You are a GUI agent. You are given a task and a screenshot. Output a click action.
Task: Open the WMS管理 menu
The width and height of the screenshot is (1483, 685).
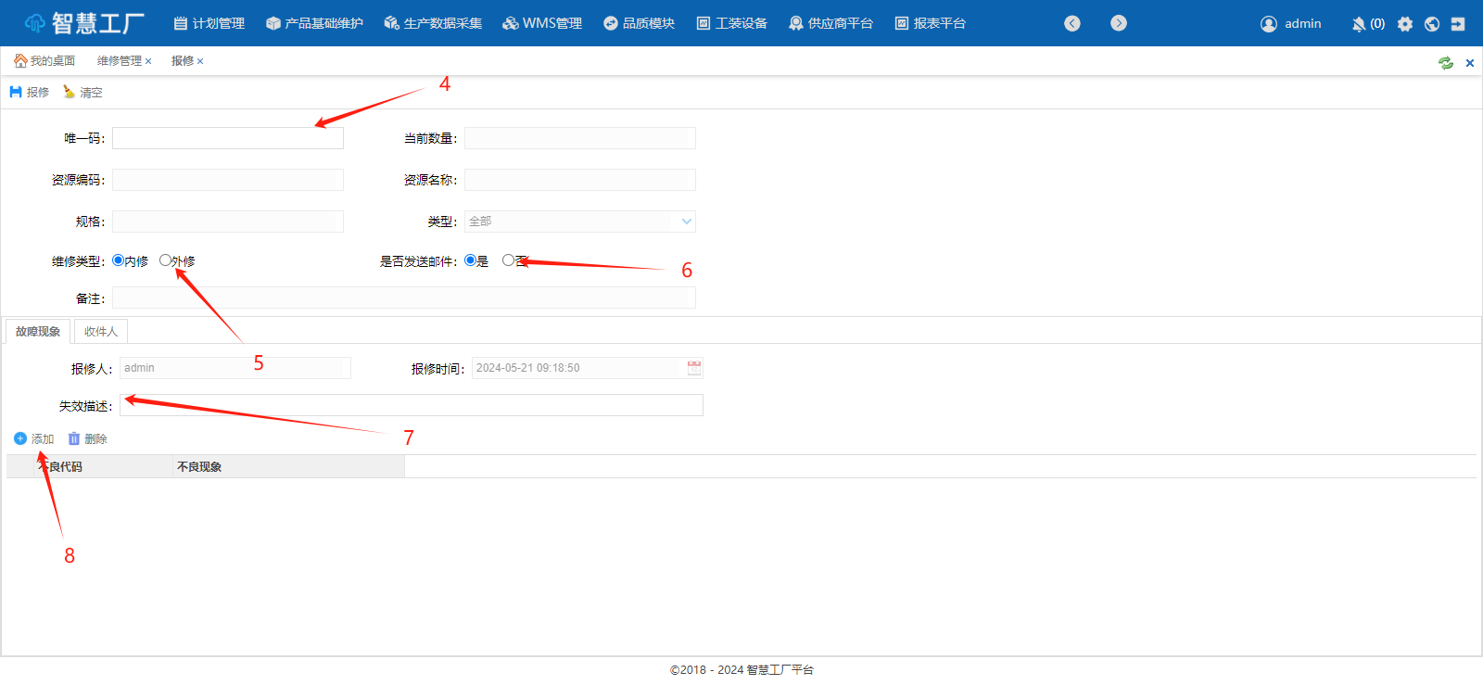click(542, 23)
